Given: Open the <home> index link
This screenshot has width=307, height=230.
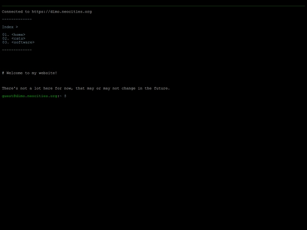Looking at the screenshot, I should click(18, 35).
